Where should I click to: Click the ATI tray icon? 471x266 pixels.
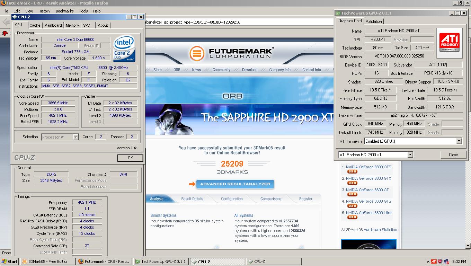click(434, 261)
